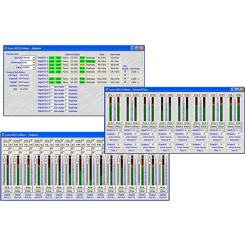Open the Depth dropdown for Record 1
This screenshot has width=245, height=245.
[x=120, y=130]
